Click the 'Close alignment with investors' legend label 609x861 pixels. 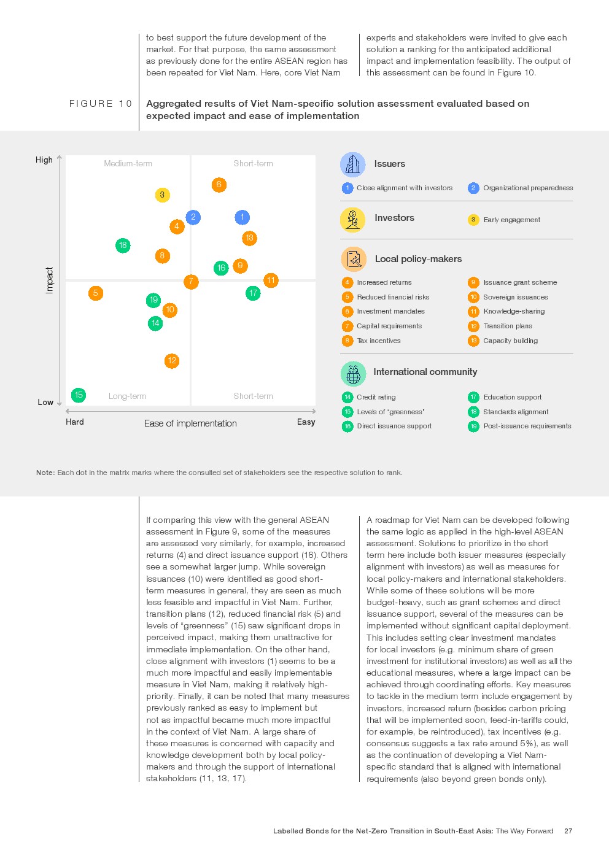click(x=405, y=188)
